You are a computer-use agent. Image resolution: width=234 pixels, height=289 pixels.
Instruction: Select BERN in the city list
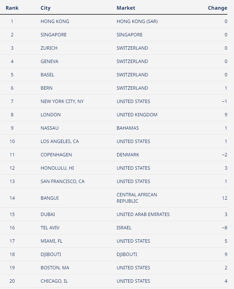tap(47, 88)
